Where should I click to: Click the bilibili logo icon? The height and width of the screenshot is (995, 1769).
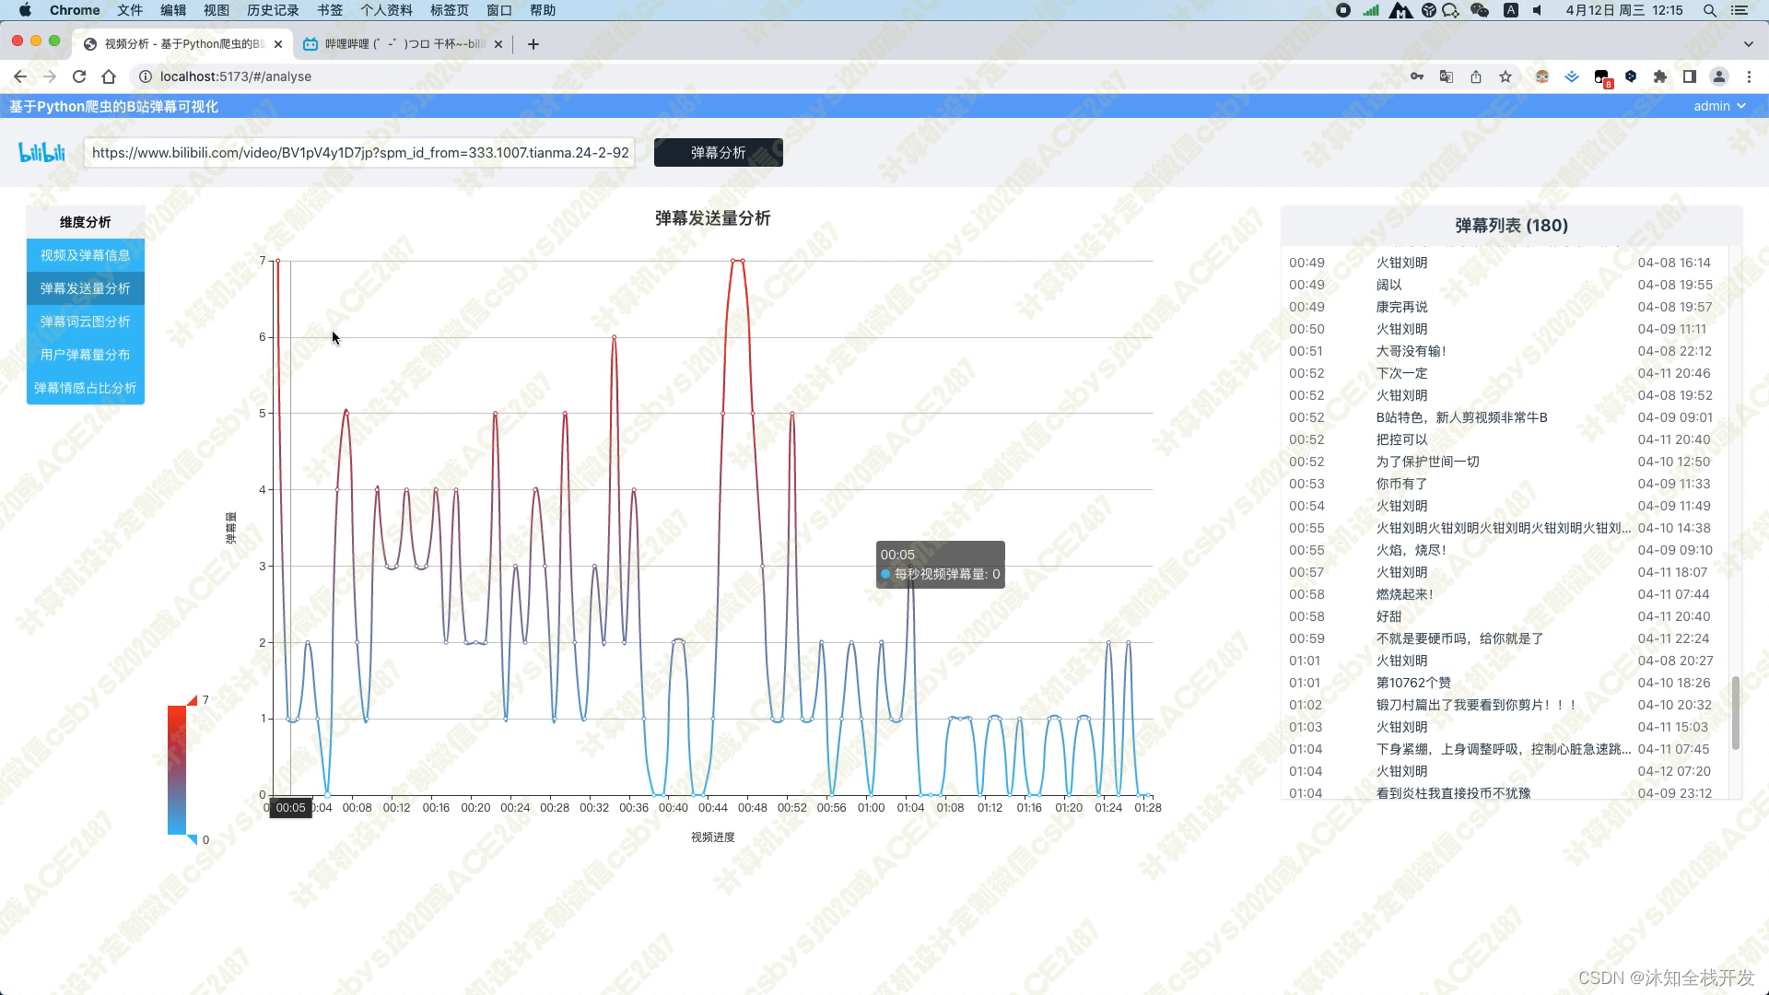pos(41,152)
